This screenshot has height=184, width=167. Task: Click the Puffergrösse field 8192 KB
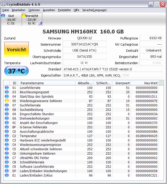[x=151, y=38]
